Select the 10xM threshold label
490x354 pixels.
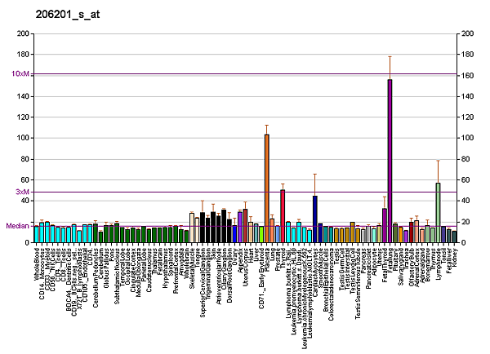coord(20,73)
